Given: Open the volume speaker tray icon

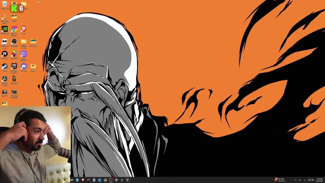Looking at the screenshot, I should coord(312,180).
